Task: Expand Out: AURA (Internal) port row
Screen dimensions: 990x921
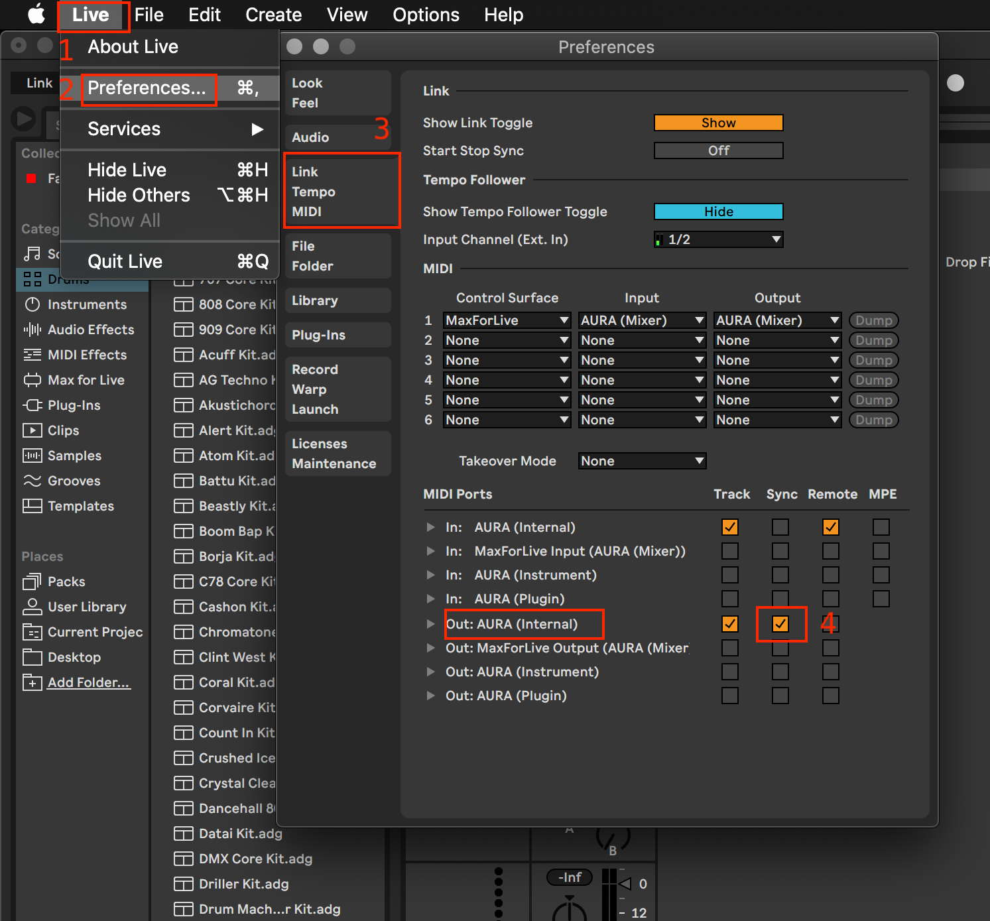Action: pos(431,624)
